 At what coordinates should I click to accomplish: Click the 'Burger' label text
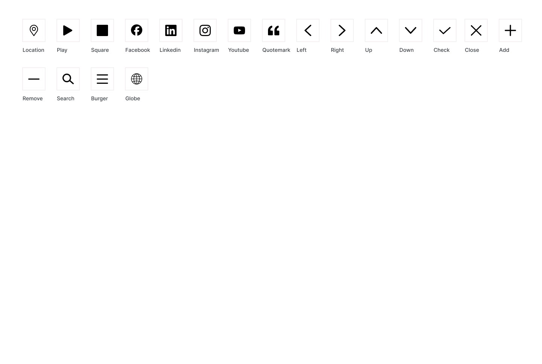click(99, 98)
